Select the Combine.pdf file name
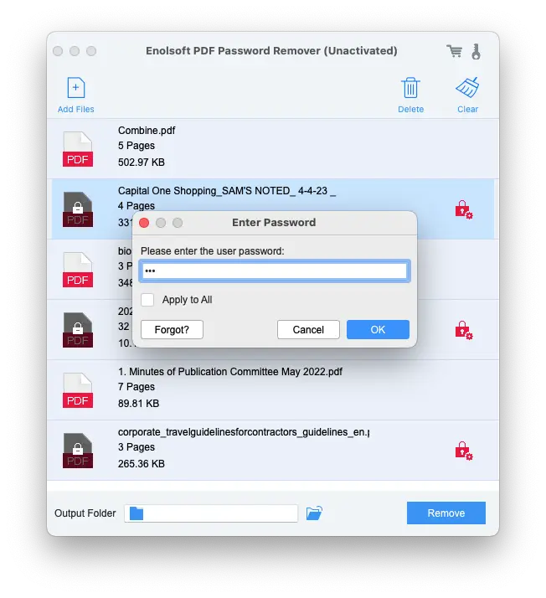Screen dimensions: 546x598 coord(147,131)
